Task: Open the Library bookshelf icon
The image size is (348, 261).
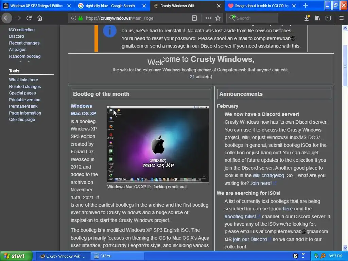Action: point(317,18)
